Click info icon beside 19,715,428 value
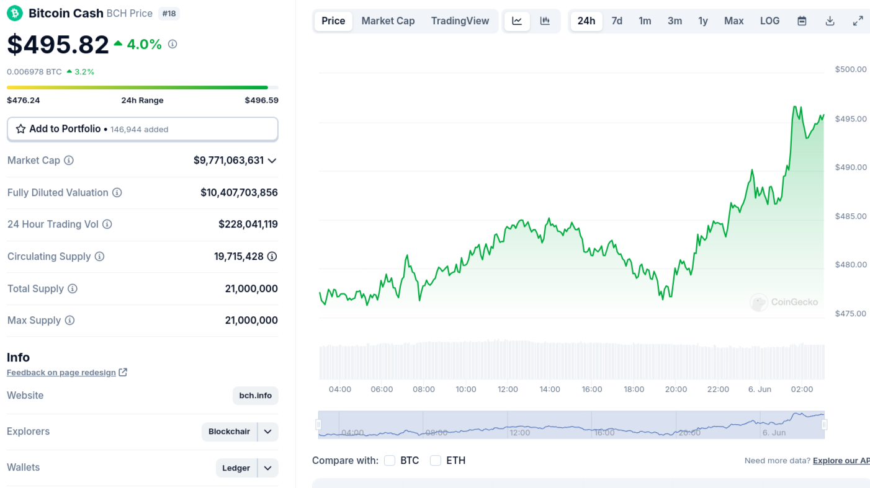Screen dimensions: 870x488 point(272,256)
